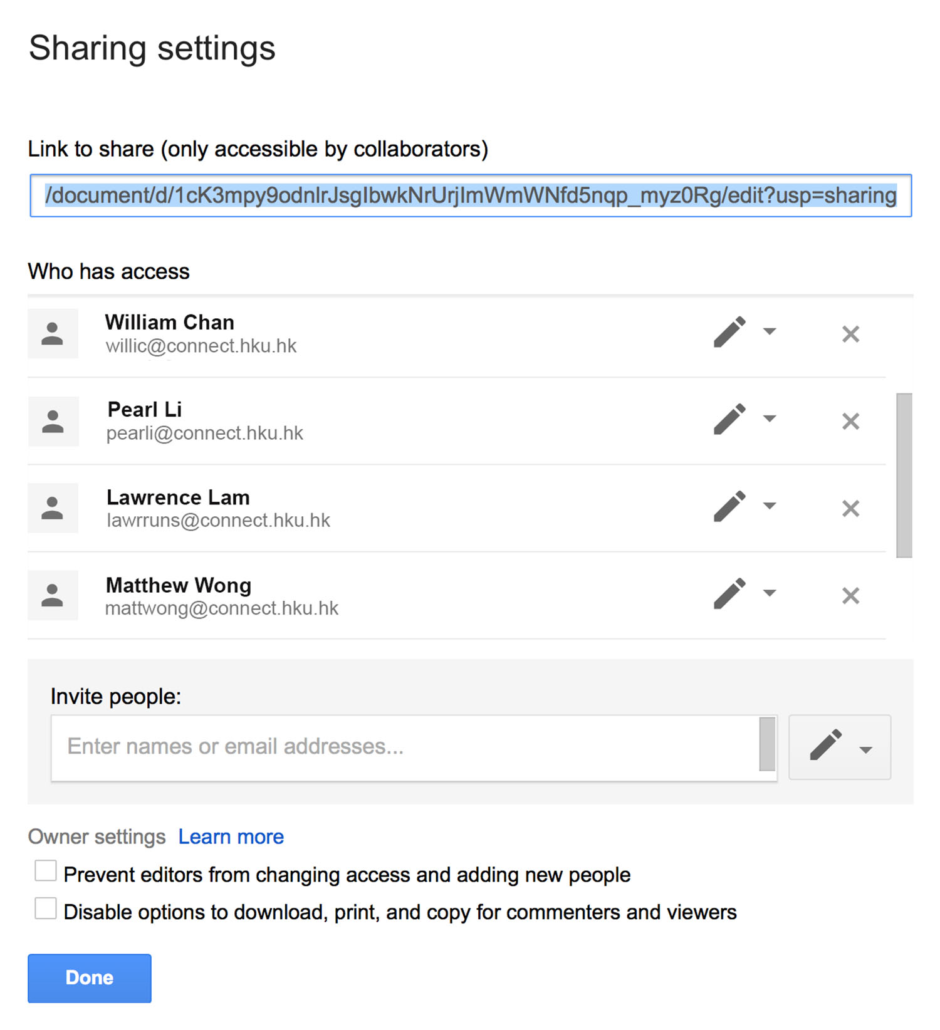This screenshot has height=1030, width=940.
Task: Click the collaborator list scrollbar
Action: [x=904, y=475]
